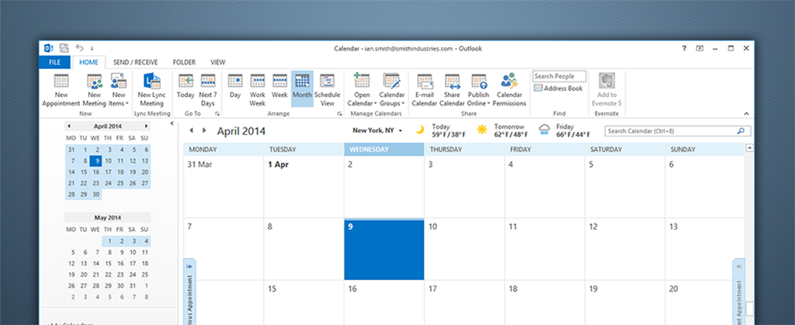
Task: Click Share Calendar
Action: pos(452,90)
